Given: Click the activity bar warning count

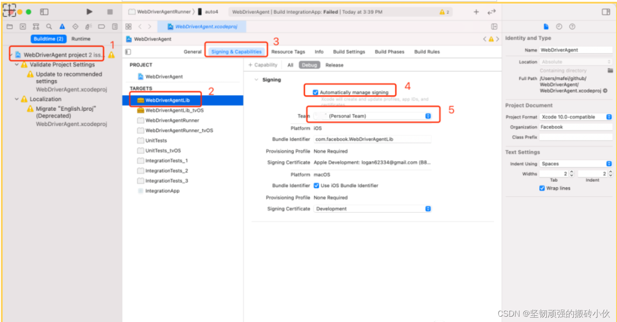Looking at the screenshot, I should (x=444, y=12).
